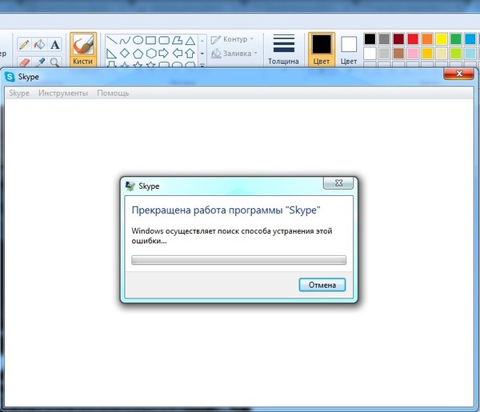Viewport: 480px width, 412px height.
Task: Choose the pentagon shape
Action: click(138, 54)
